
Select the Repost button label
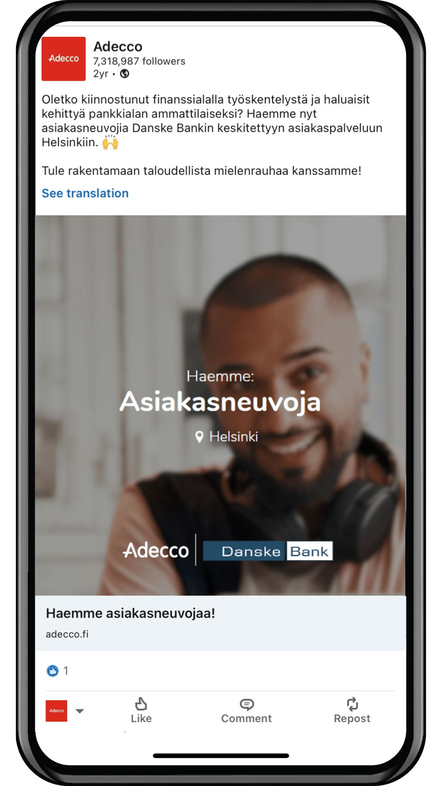(352, 718)
